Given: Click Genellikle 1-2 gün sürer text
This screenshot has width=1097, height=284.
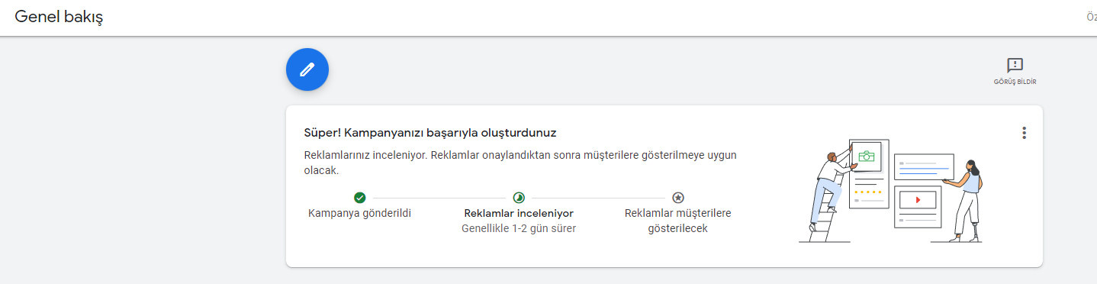Looking at the screenshot, I should (x=519, y=228).
